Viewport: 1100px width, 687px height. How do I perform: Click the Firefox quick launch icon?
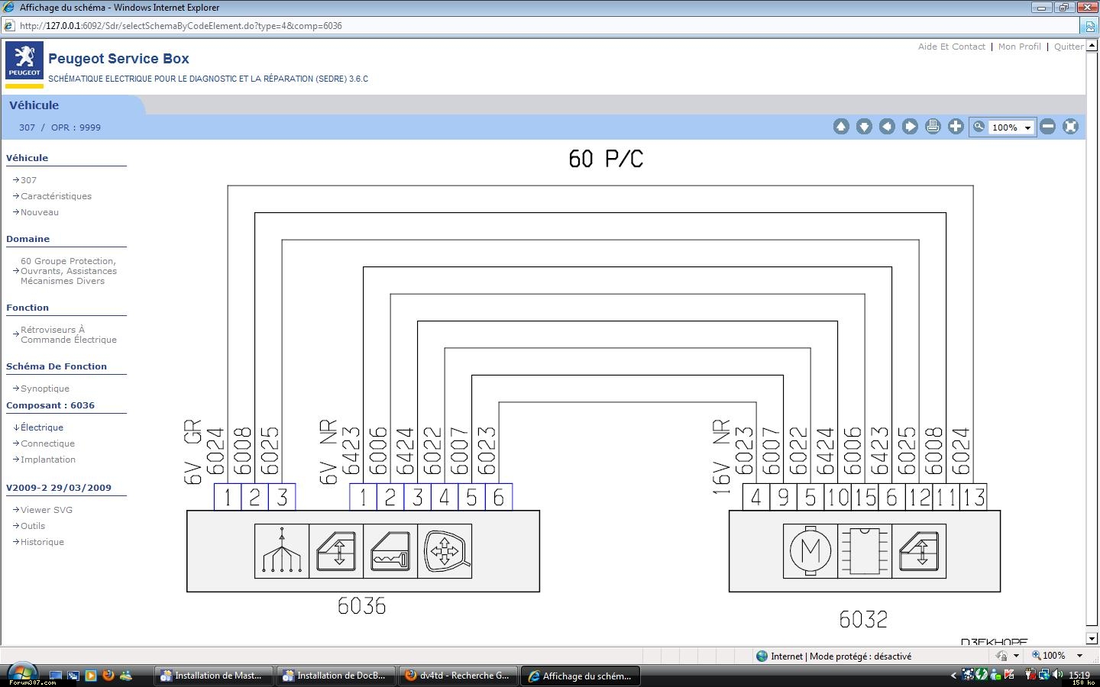(108, 676)
